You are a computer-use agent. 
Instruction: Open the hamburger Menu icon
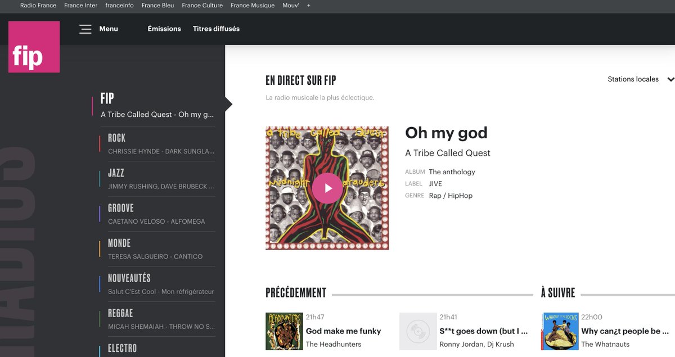tap(85, 29)
